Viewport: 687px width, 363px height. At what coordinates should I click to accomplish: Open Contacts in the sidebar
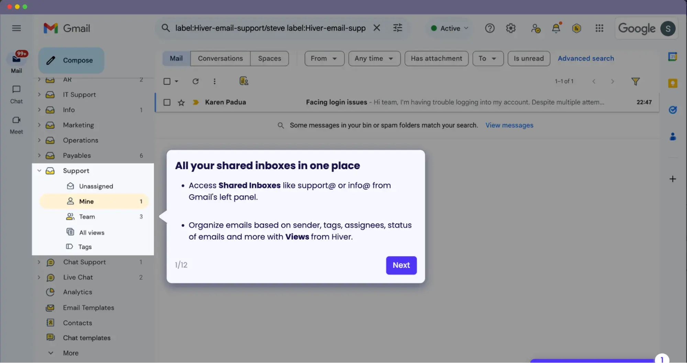[x=77, y=323]
